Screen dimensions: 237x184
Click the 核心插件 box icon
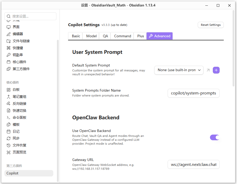[9, 62]
